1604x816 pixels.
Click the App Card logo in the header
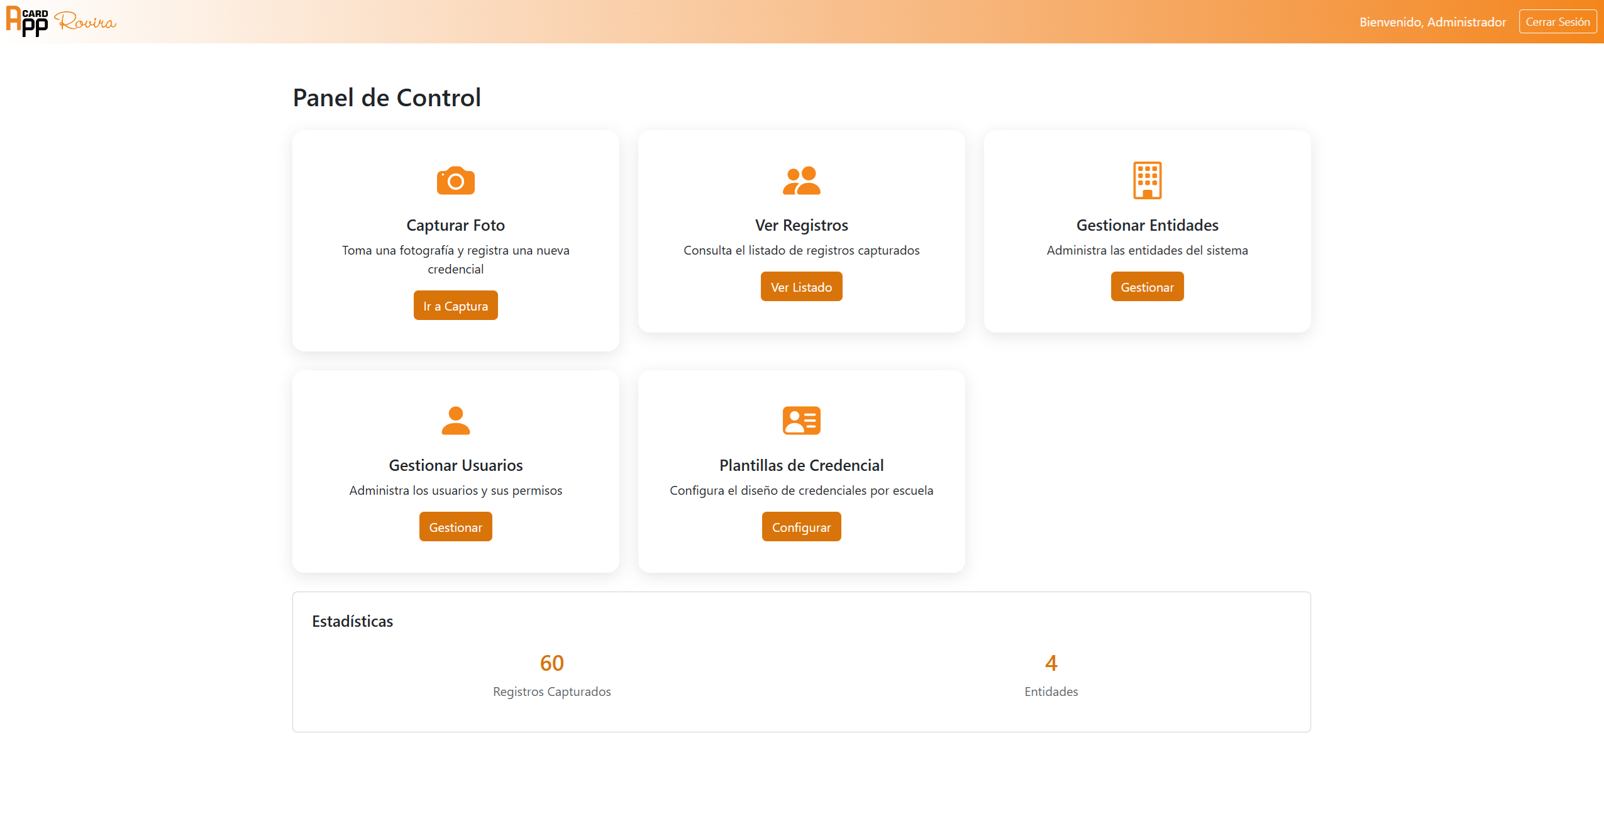click(26, 22)
